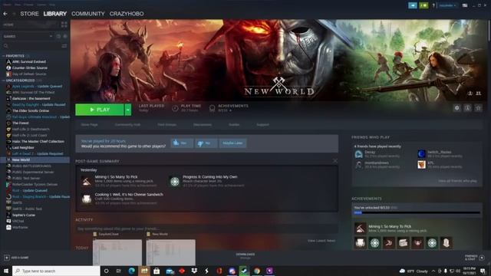Switch to Big Picture mode icon
The height and width of the screenshot is (276, 491).
coord(465,5)
